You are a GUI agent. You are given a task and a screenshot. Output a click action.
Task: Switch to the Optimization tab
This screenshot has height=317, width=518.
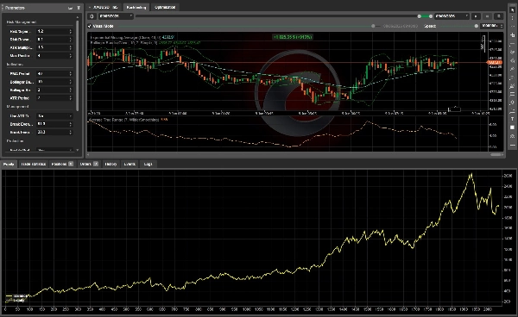click(165, 7)
